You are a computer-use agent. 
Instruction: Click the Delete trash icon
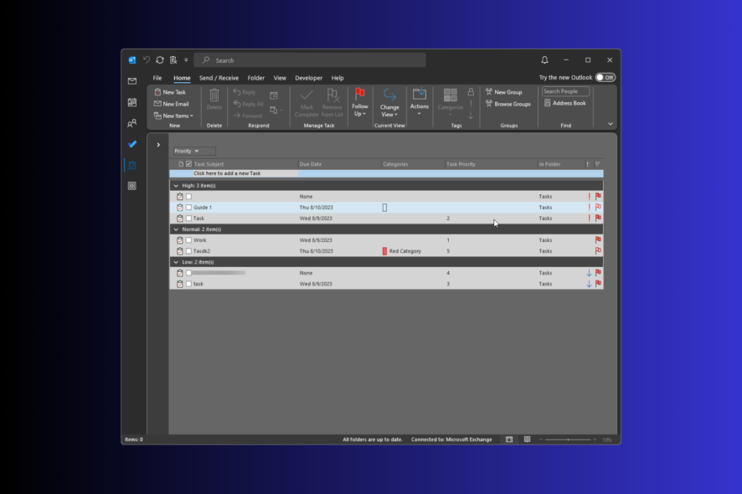coord(214,95)
